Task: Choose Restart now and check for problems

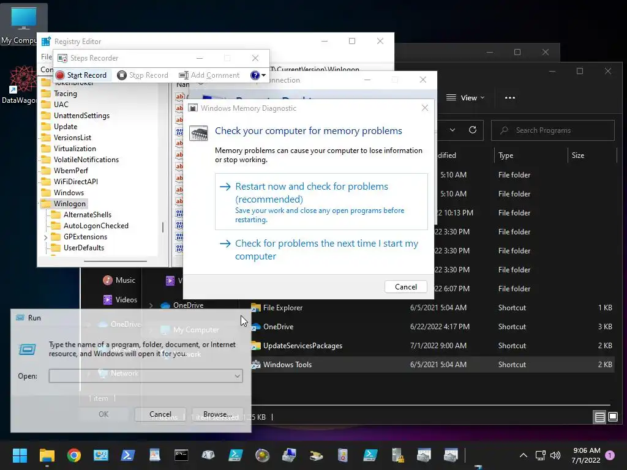Action: (x=321, y=202)
